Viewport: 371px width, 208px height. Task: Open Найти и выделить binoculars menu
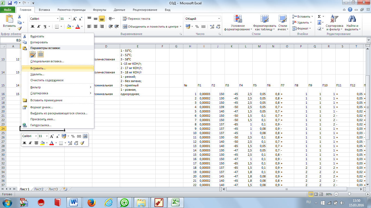coord(352,23)
